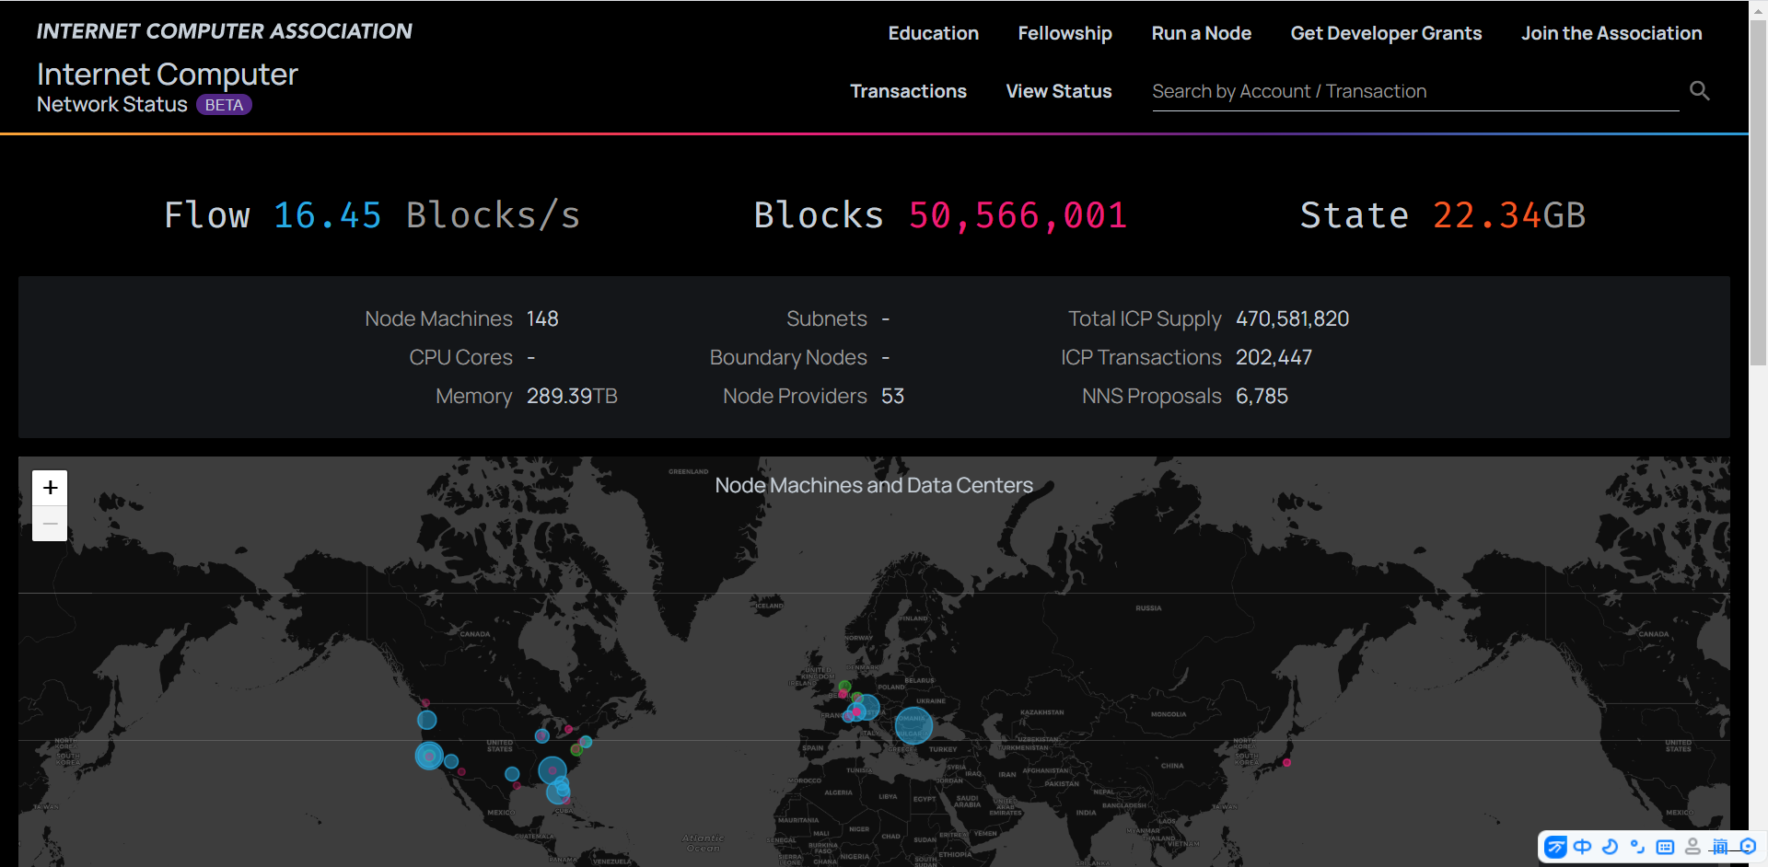Click the Internet Computer Association title
This screenshot has height=867, width=1768.
(x=224, y=31)
